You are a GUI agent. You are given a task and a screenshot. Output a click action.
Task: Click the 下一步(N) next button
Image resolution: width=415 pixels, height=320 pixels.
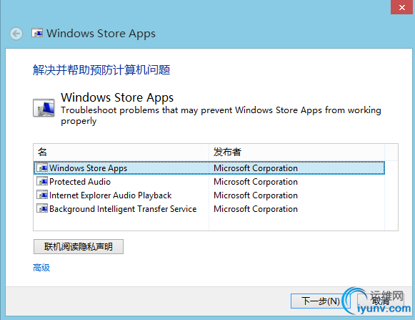point(320,301)
